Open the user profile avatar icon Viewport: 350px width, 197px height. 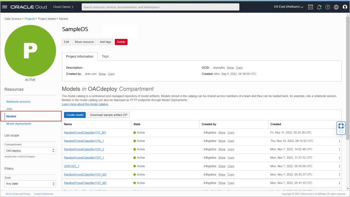click(x=345, y=6)
